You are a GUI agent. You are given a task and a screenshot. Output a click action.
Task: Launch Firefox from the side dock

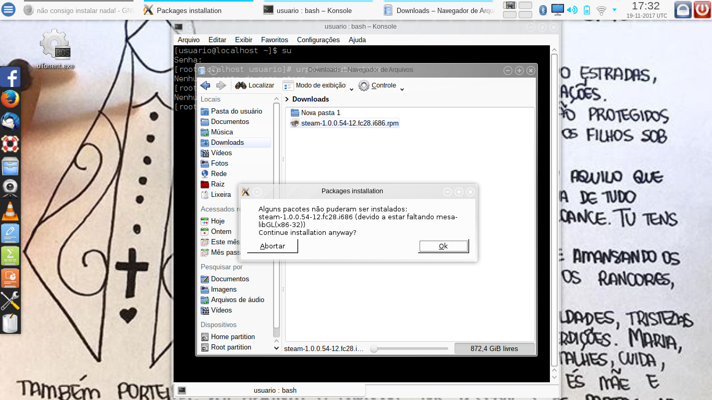click(x=10, y=99)
